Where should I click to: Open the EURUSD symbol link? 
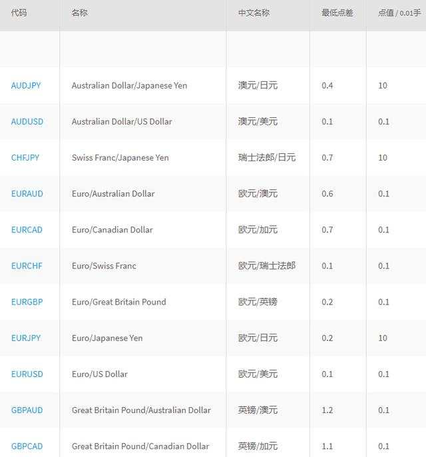coord(27,374)
